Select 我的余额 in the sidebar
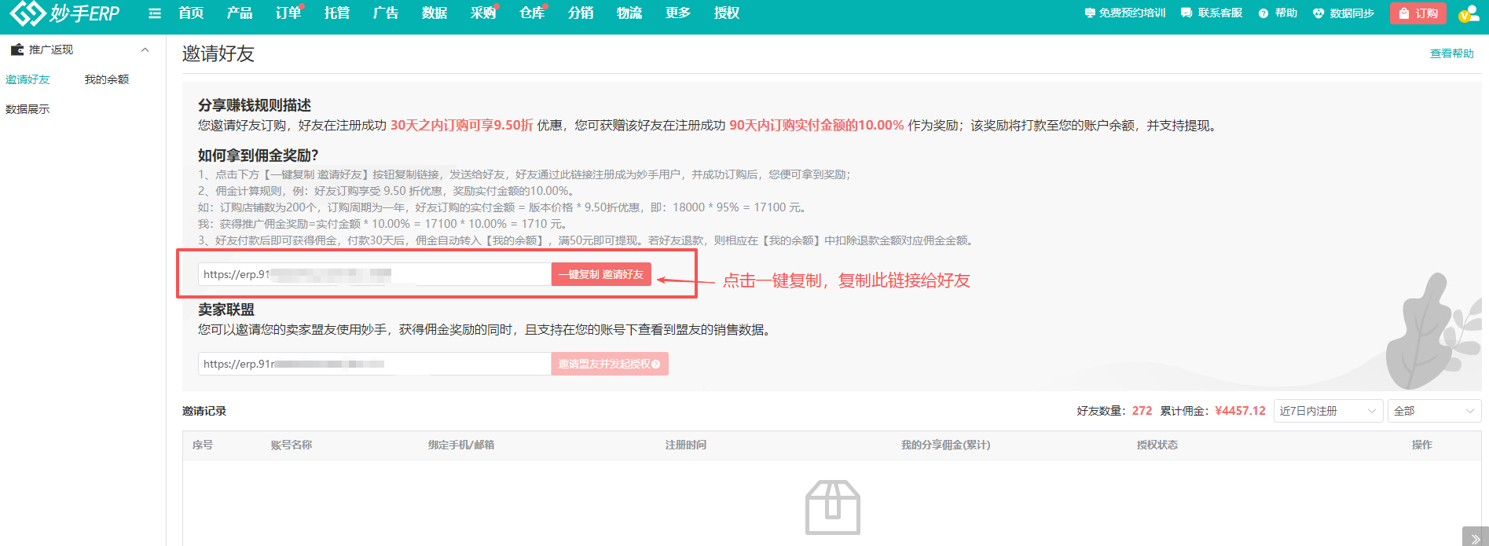The height and width of the screenshot is (546, 1489). [107, 79]
